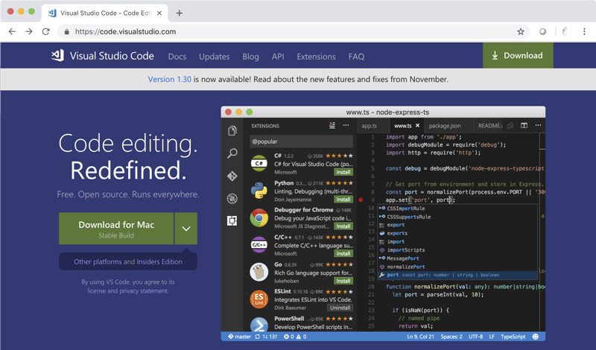Open Search magnifier in activity bar

(x=232, y=153)
